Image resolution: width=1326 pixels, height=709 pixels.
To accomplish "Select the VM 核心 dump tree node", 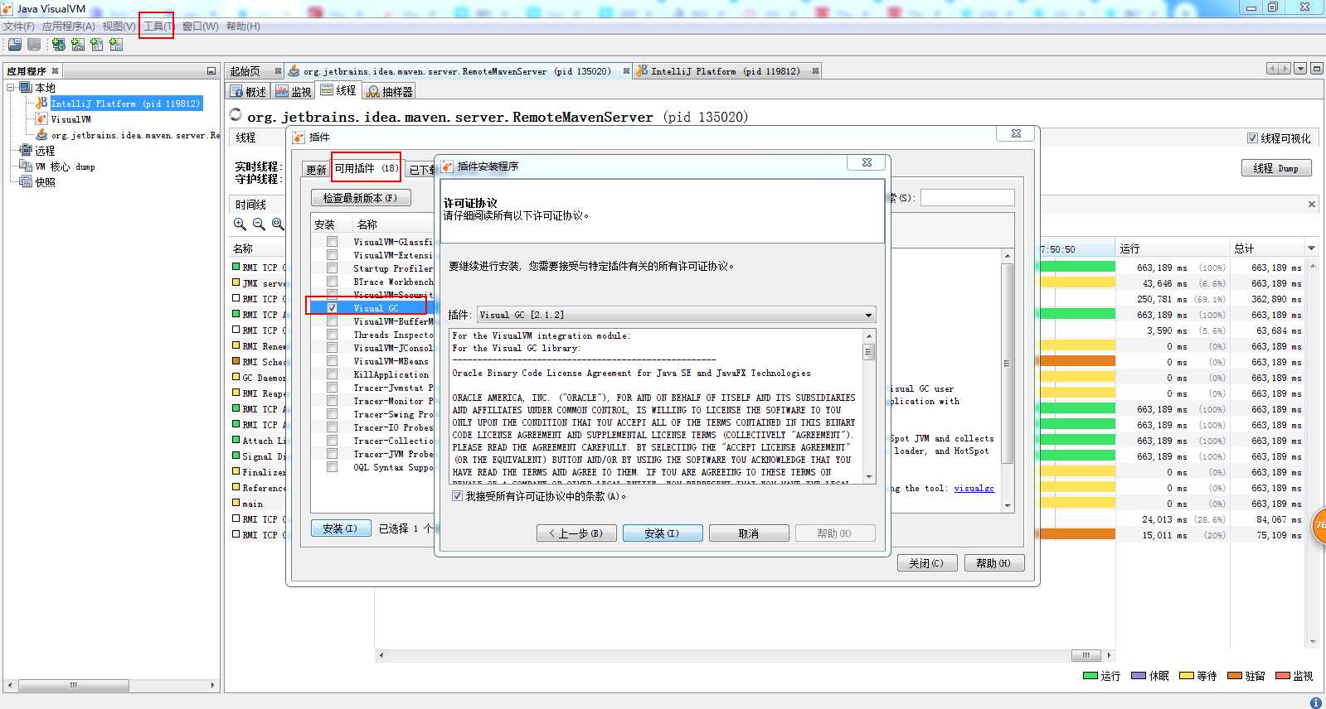I will pyautogui.click(x=65, y=166).
